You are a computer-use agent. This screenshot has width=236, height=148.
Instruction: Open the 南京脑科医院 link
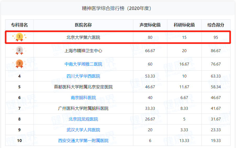[x=83, y=98]
